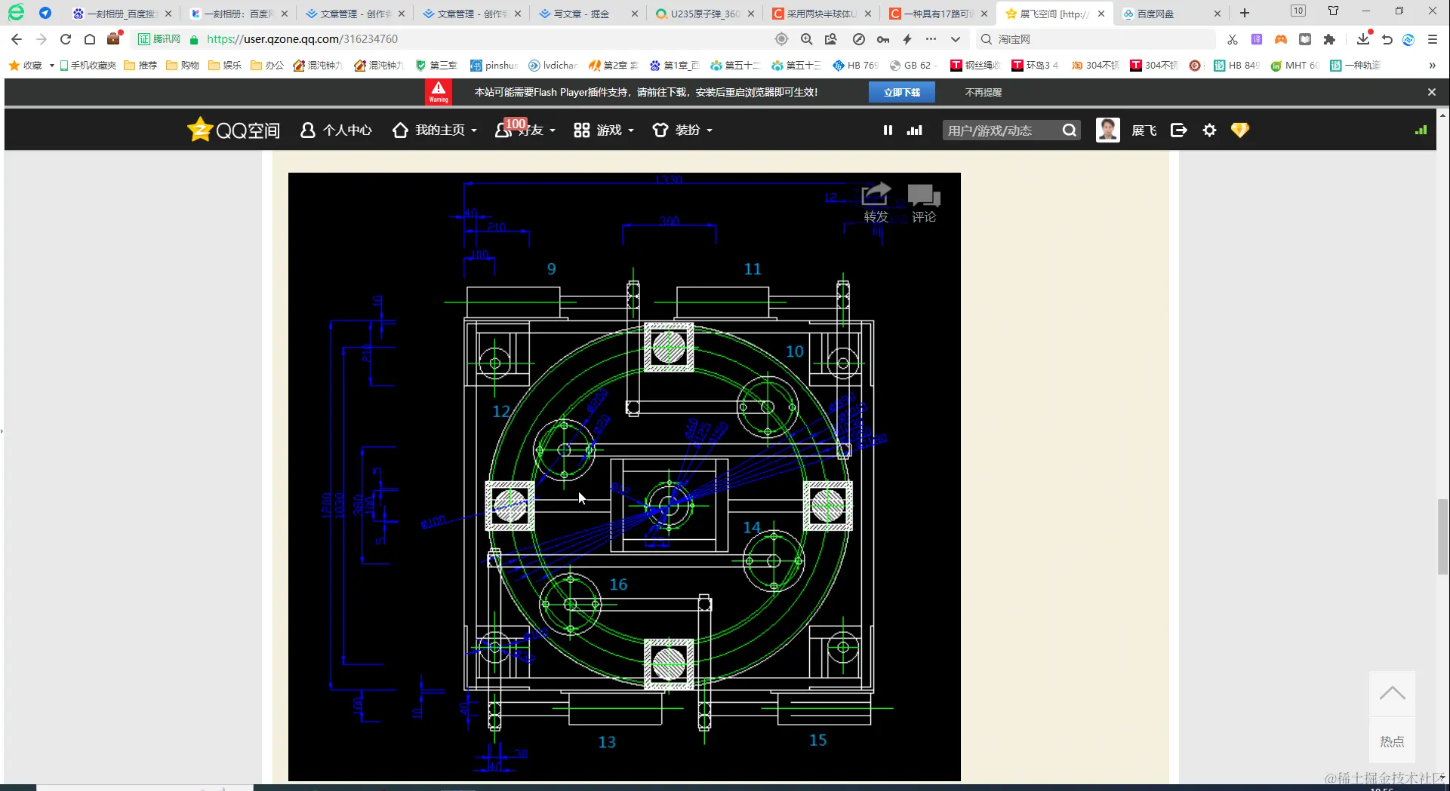Dismiss the Flash Player warning bar
The width and height of the screenshot is (1450, 791).
coord(1432,92)
